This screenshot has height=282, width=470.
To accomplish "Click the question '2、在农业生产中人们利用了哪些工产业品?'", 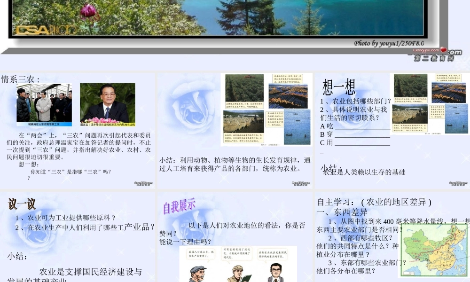I will (85, 227).
